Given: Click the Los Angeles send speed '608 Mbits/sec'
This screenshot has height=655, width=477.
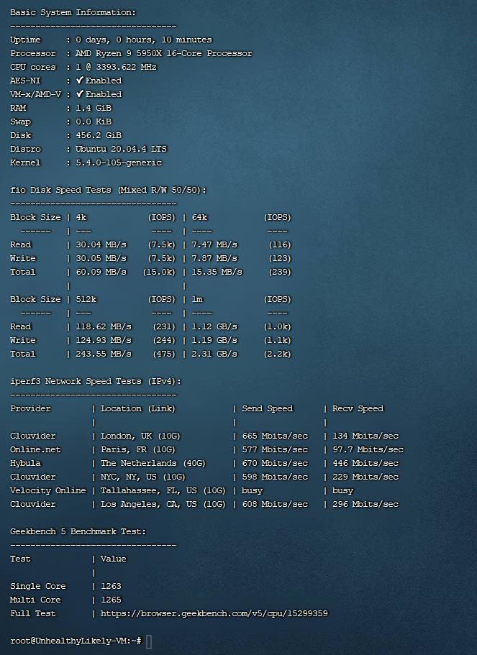Looking at the screenshot, I should coord(275,504).
